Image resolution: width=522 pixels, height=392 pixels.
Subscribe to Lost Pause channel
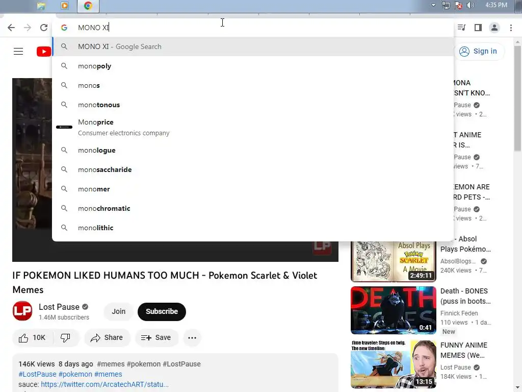pyautogui.click(x=162, y=311)
